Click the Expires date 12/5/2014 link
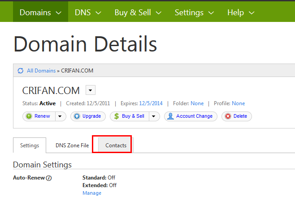 (x=151, y=103)
